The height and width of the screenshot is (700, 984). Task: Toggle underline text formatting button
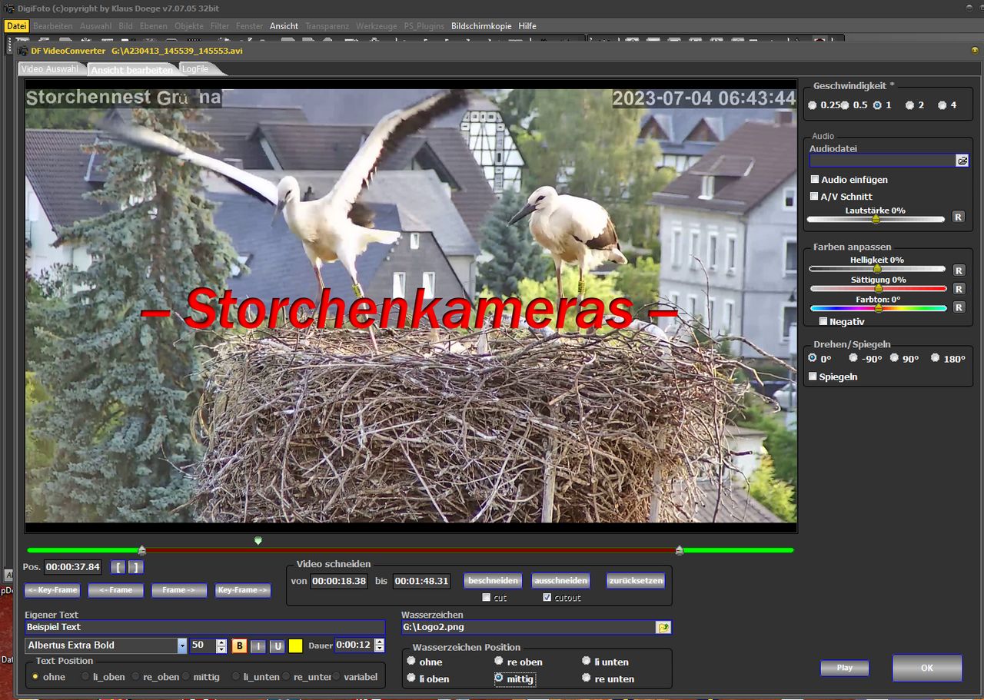tap(277, 646)
